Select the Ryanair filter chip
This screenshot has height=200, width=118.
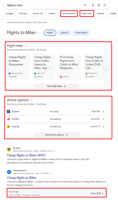[101, 14]
